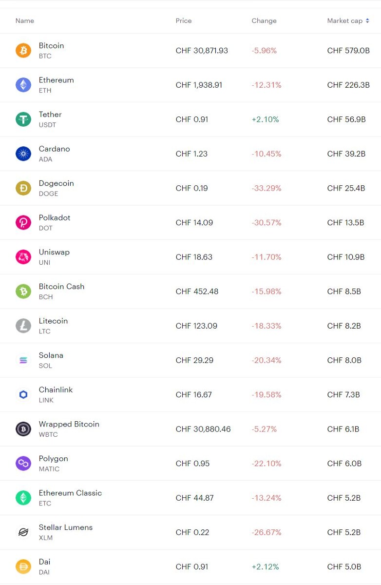Open the green Bitcoin Cash icon
Screen dimensions: 381x585
tap(23, 292)
